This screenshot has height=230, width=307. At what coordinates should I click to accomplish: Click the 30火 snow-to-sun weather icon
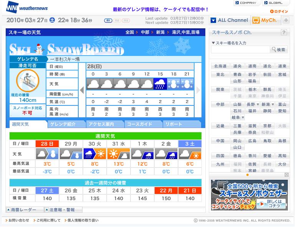(x=95, y=154)
